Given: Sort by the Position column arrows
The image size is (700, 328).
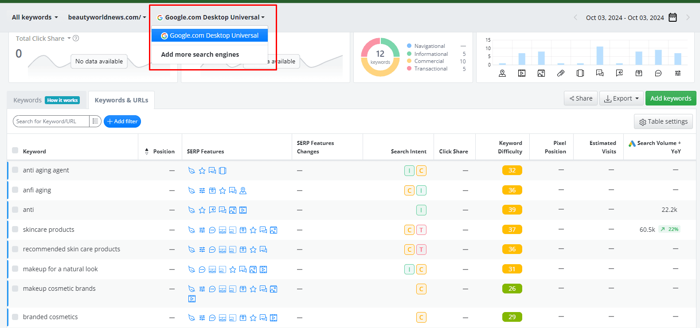Looking at the screenshot, I should click(x=147, y=151).
